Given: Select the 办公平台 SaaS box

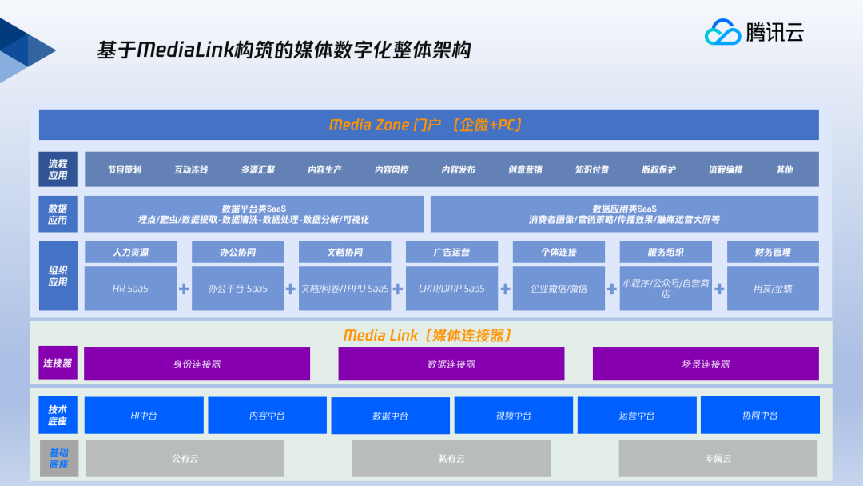Looking at the screenshot, I should 238,289.
